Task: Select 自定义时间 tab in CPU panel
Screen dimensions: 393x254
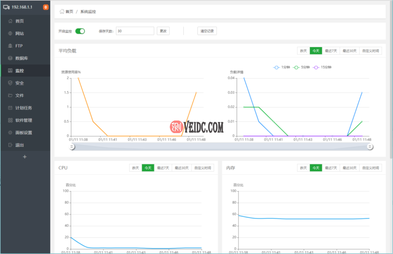Action: (x=203, y=168)
